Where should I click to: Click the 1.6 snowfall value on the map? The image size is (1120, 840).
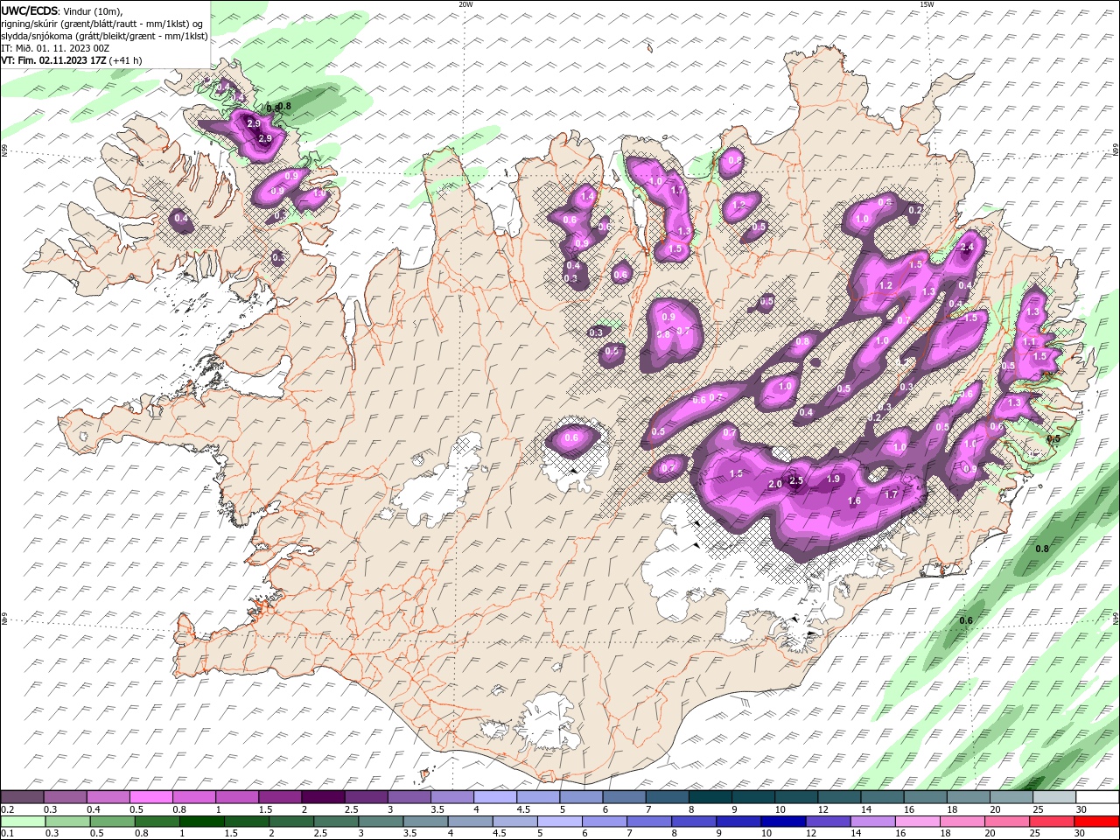854,500
